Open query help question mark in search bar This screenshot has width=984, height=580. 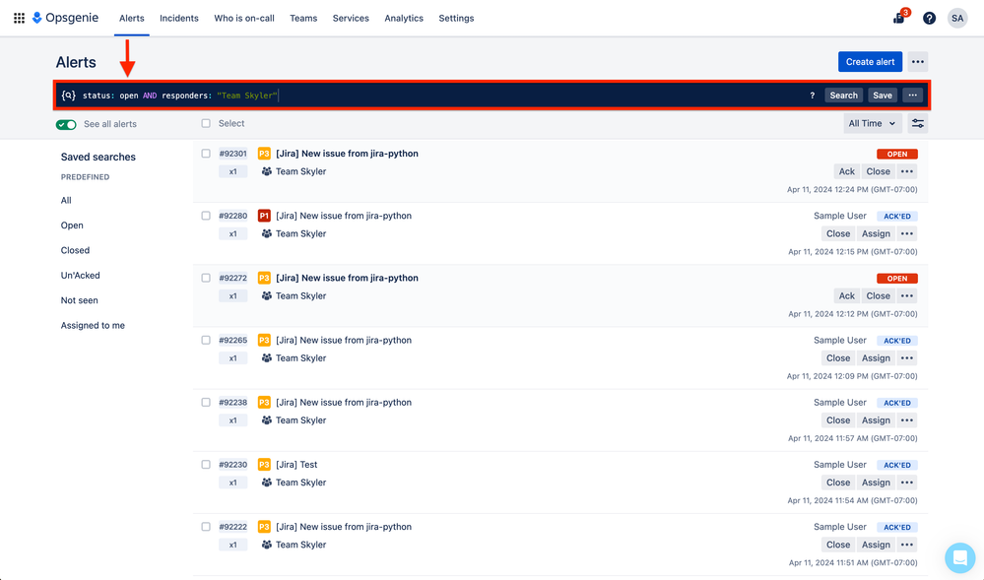coord(812,96)
